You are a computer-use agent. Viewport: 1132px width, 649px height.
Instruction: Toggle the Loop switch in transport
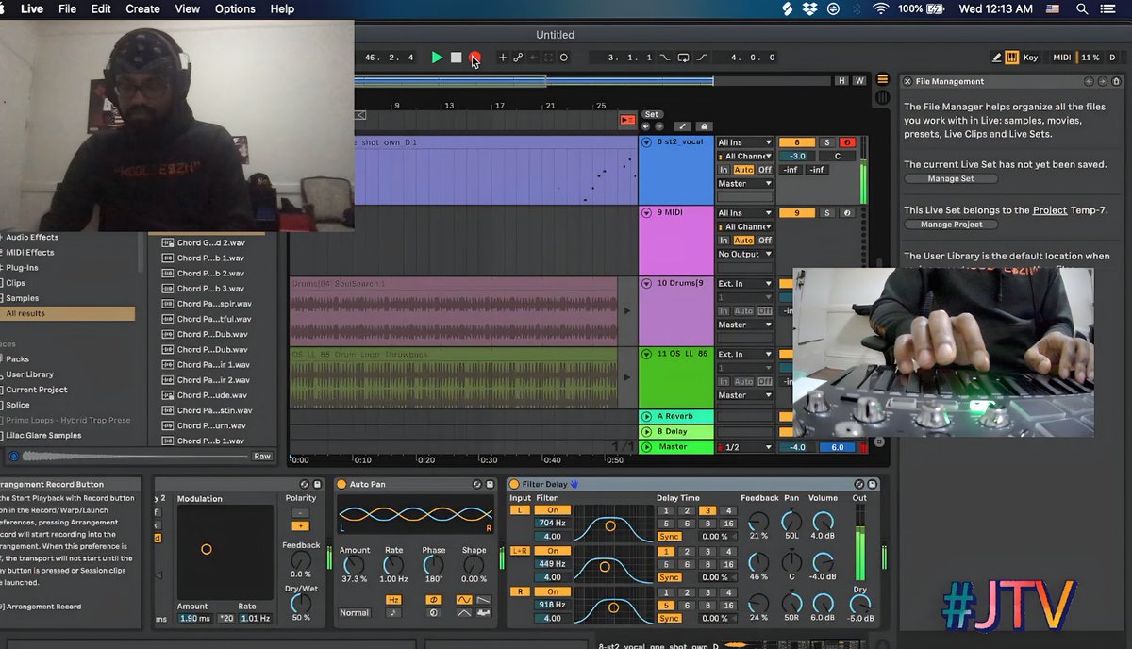click(683, 58)
